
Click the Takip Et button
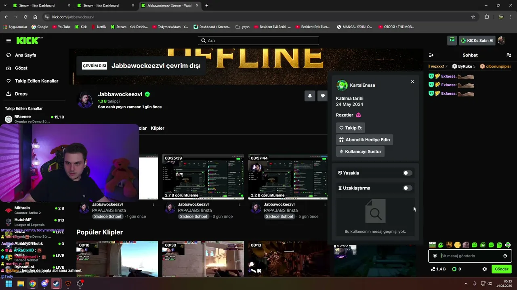[x=350, y=128]
